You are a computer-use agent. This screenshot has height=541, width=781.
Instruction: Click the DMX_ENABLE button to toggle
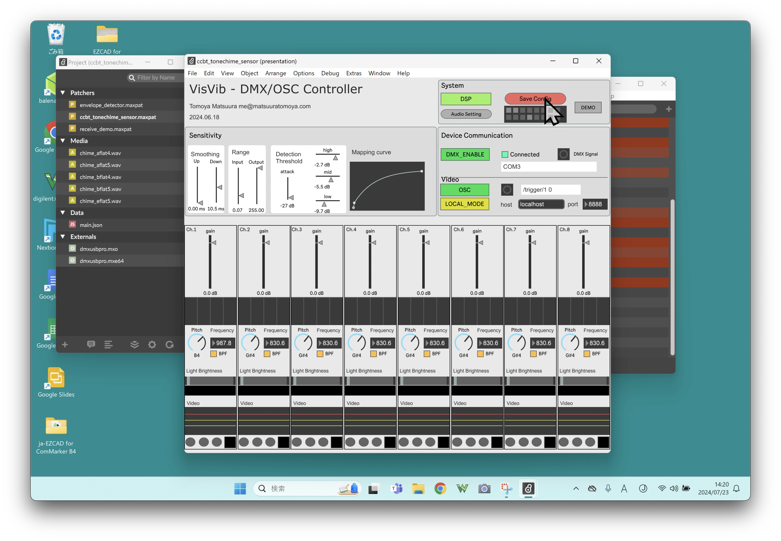(x=465, y=154)
